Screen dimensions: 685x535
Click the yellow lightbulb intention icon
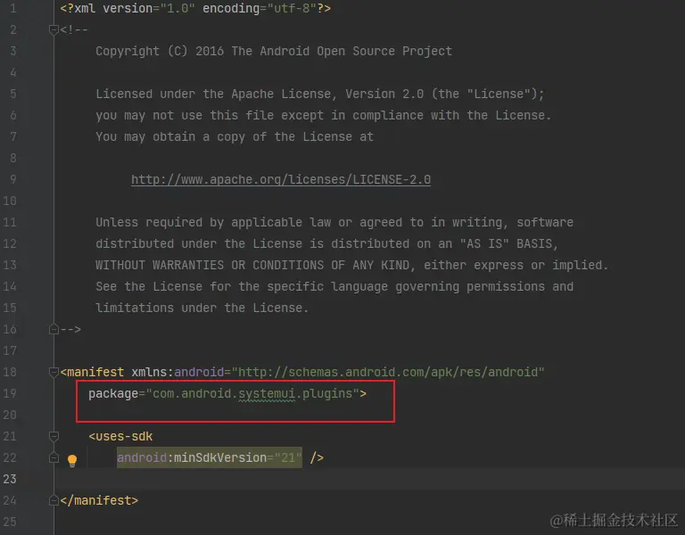(x=72, y=460)
